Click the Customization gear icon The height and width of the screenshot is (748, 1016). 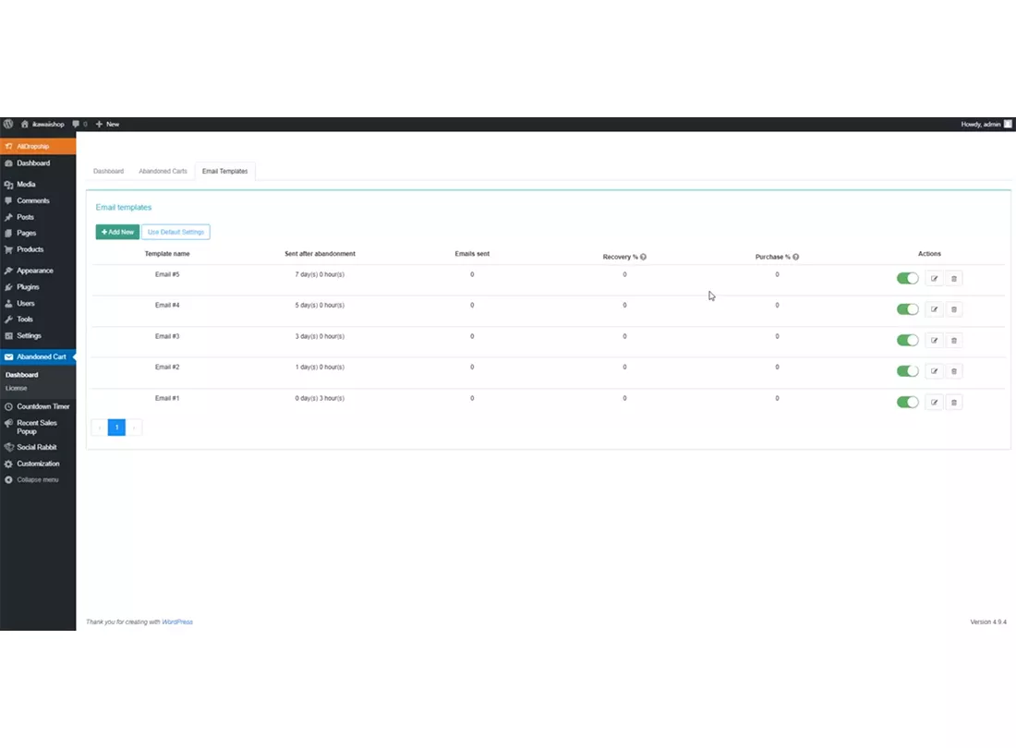pos(8,464)
